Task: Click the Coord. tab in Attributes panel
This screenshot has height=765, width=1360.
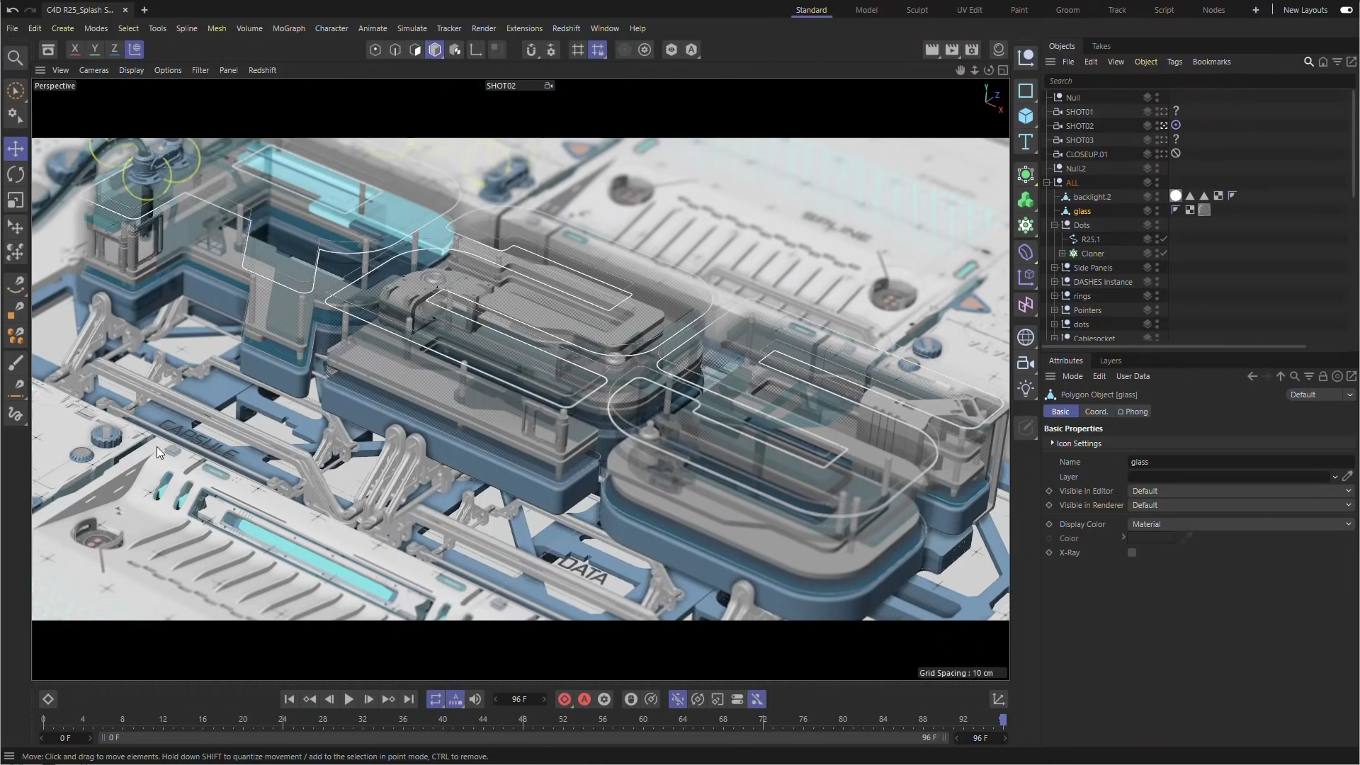Action: (x=1096, y=411)
